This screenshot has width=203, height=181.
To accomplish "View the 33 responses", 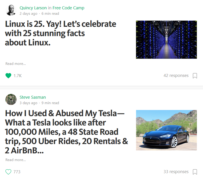I will pyautogui.click(x=176, y=172).
